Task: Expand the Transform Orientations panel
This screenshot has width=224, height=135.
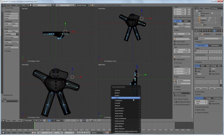Action: coord(182,105)
